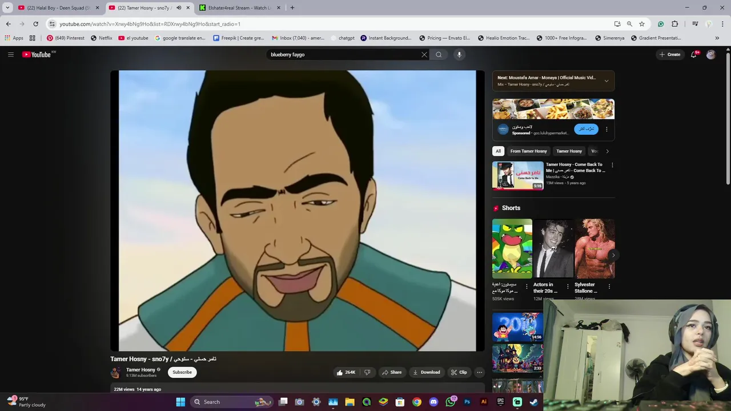Click the + Create button

coord(670,55)
